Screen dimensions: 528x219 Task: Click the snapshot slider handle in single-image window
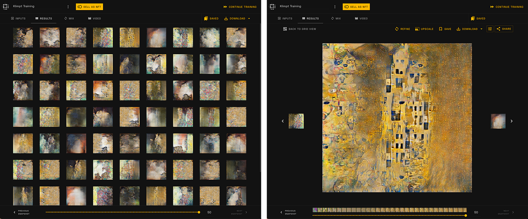466,215
